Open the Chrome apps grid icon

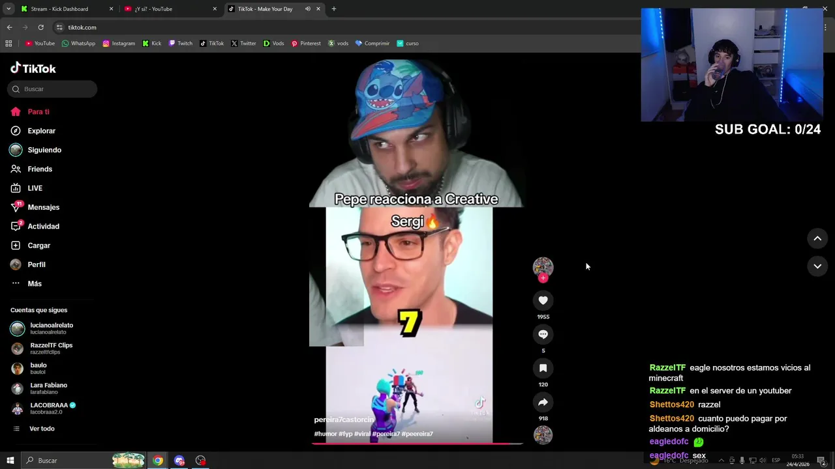tap(8, 44)
